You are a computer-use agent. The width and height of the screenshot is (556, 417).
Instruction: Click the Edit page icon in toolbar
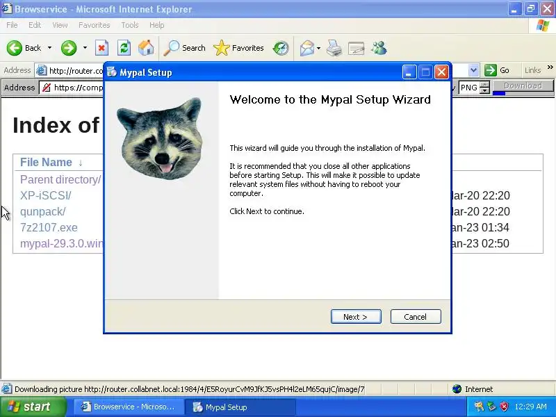coord(357,48)
